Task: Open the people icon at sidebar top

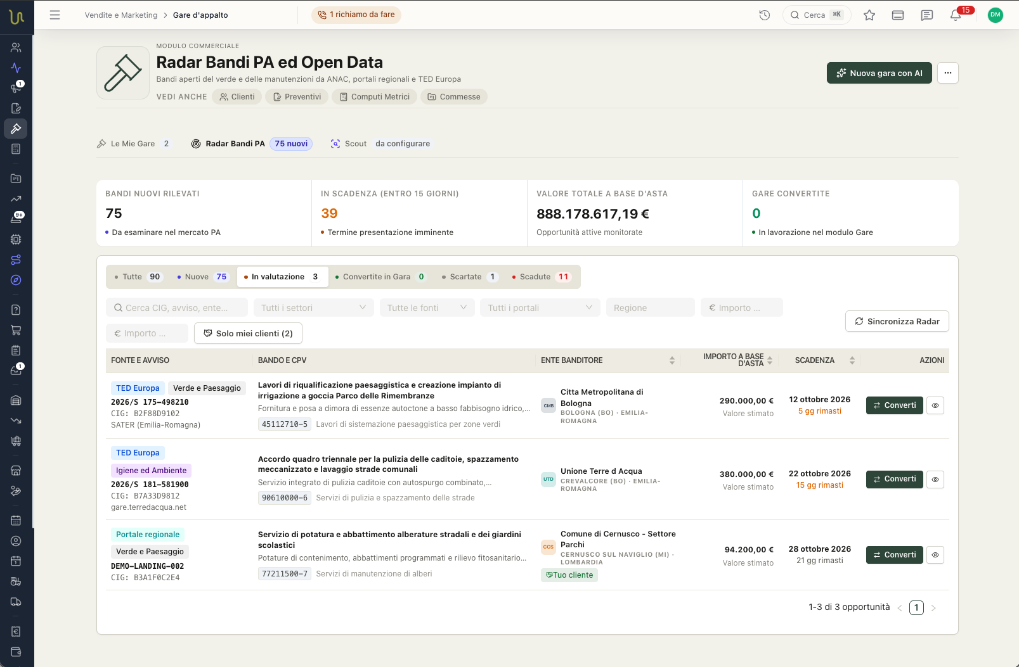Action: coord(16,48)
